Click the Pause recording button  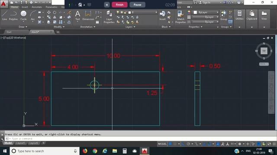tap(138, 5)
